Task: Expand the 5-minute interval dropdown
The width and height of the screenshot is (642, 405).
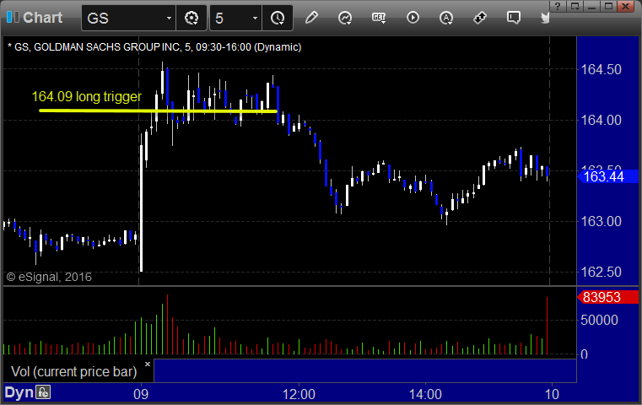Action: pyautogui.click(x=255, y=19)
